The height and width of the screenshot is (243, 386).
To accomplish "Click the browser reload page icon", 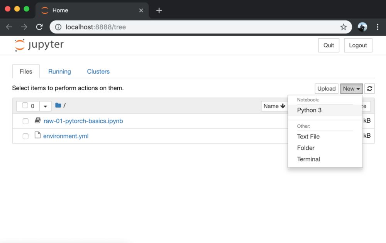I will coord(39,27).
